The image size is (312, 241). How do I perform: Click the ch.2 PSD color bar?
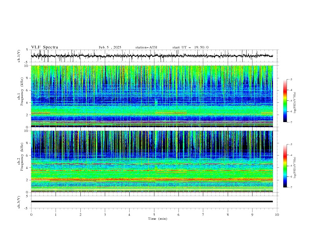285,166
